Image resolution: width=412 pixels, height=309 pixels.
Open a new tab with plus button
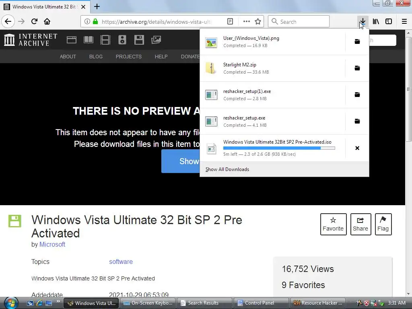[x=97, y=6]
